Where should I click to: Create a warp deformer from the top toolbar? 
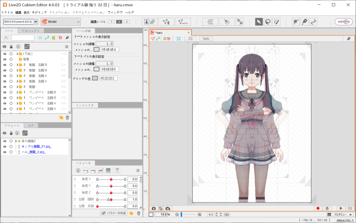(210, 22)
